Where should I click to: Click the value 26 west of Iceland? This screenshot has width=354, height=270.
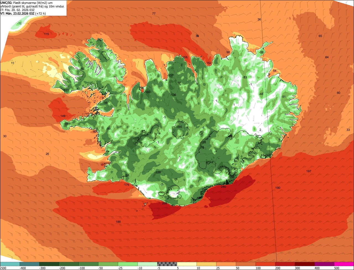(47, 154)
